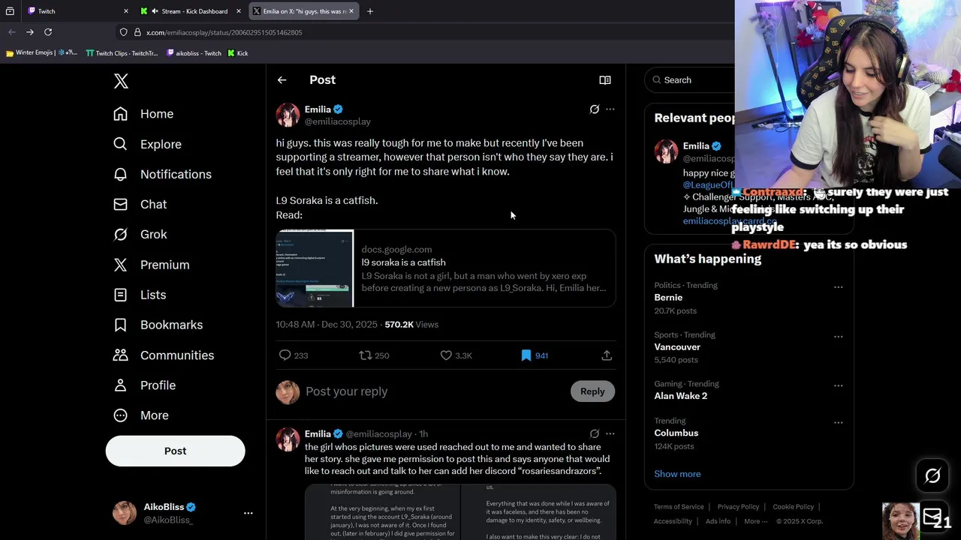The height and width of the screenshot is (540, 961).
Task: Open the Columbus trending topic
Action: 676,433
